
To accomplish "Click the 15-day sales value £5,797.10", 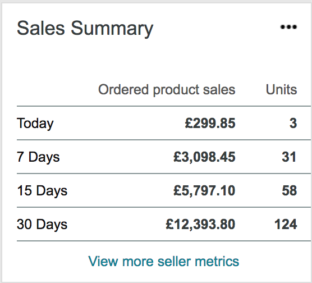I will click(204, 190).
